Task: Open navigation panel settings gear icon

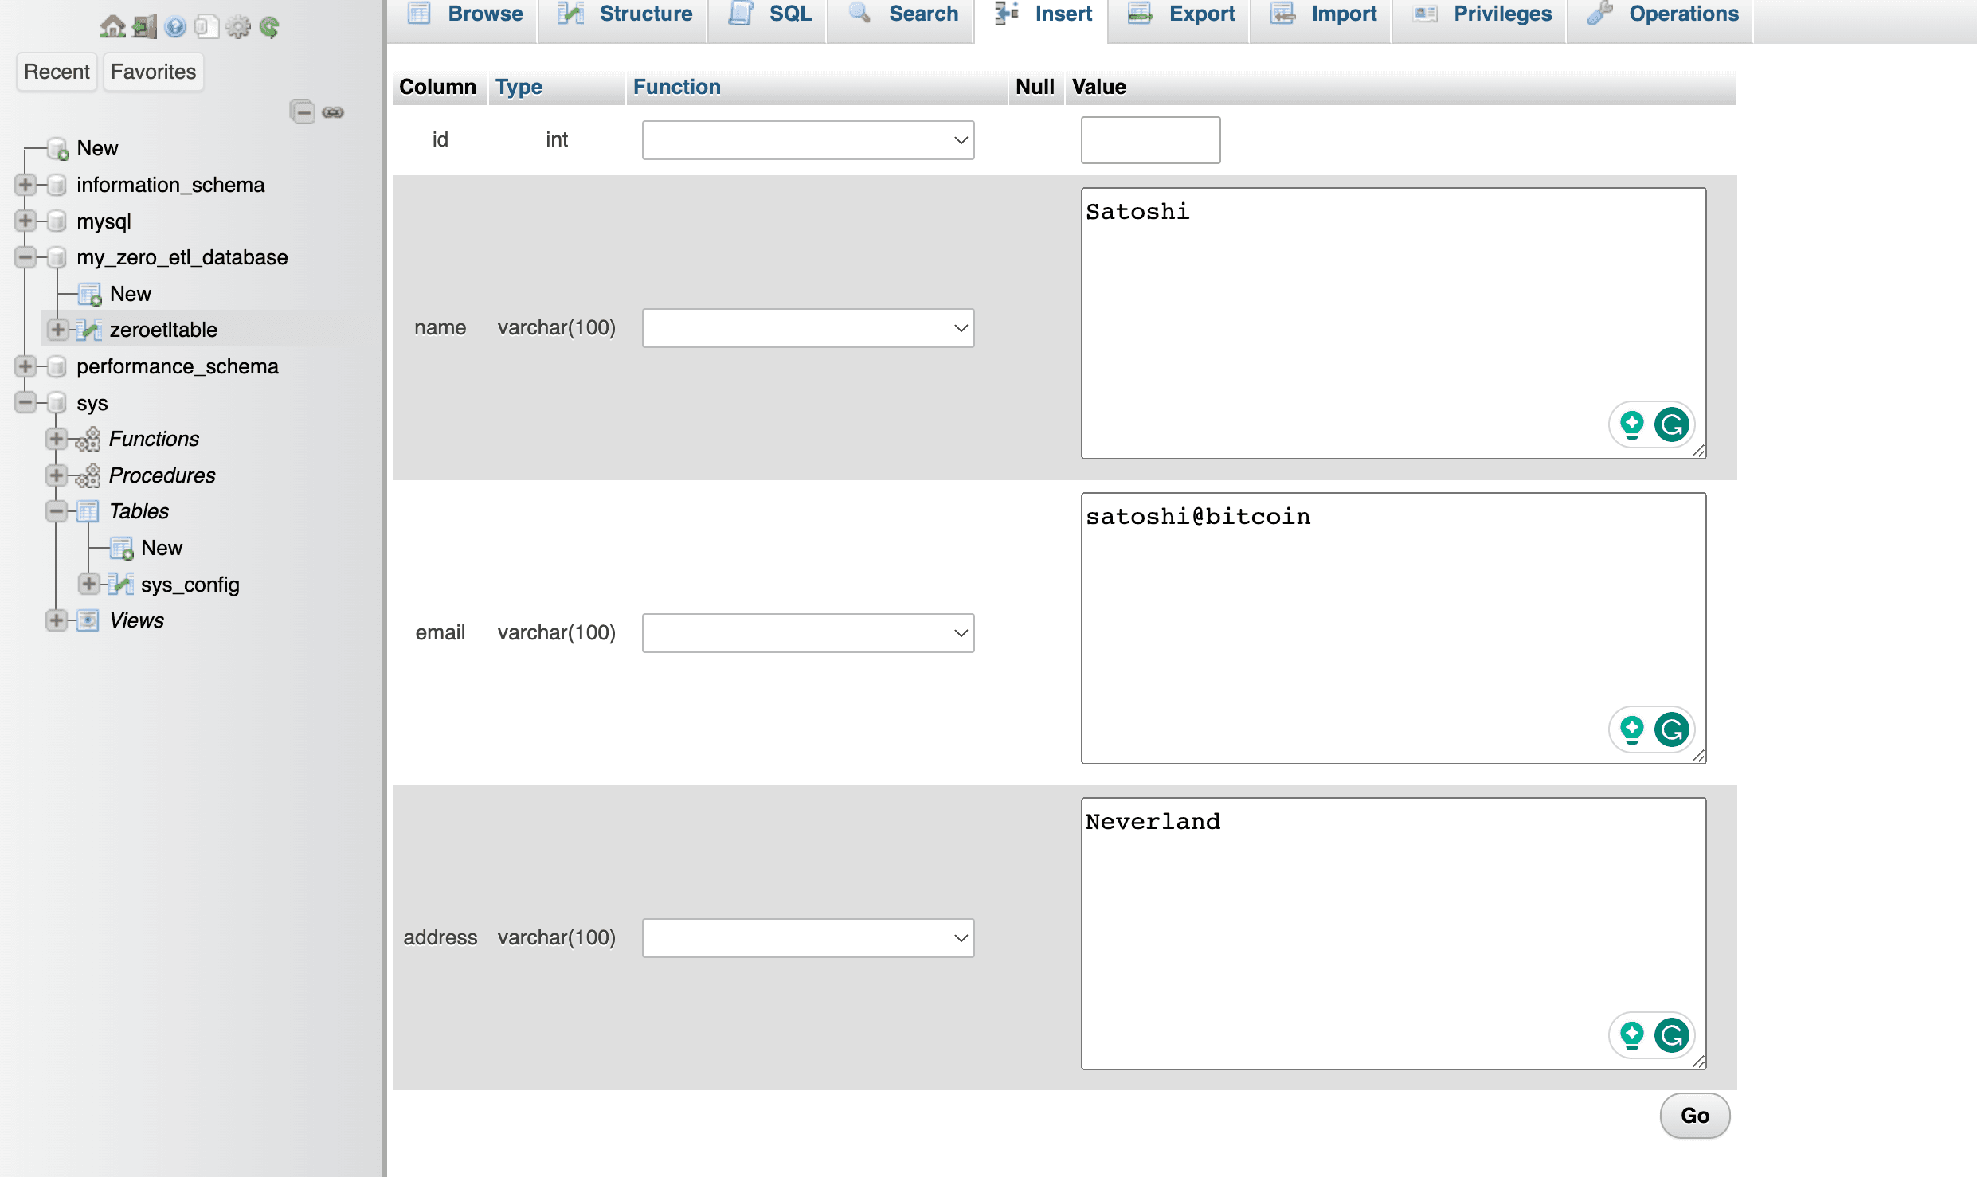Action: click(x=238, y=27)
